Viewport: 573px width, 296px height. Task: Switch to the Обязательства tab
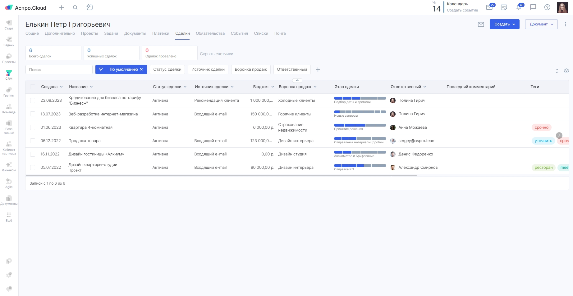(x=210, y=33)
